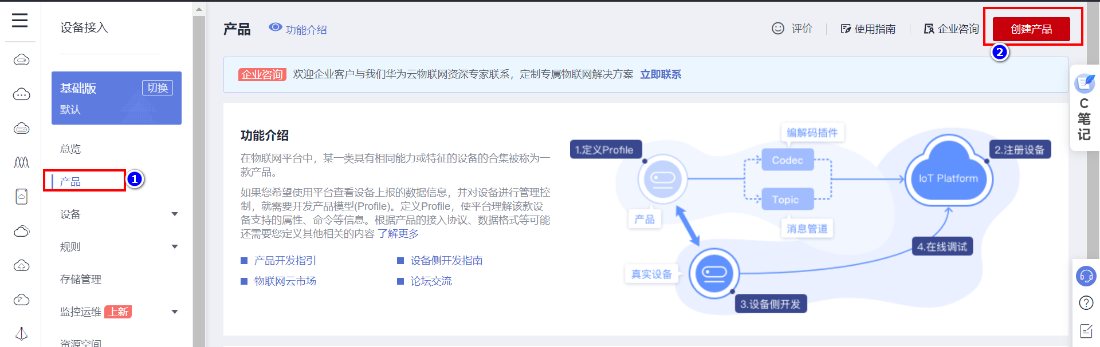Expand the 监控运维 submenu arrow
This screenshot has height=347, width=1100.
point(175,312)
